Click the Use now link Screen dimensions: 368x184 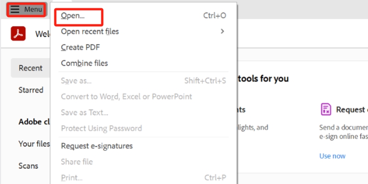point(332,156)
